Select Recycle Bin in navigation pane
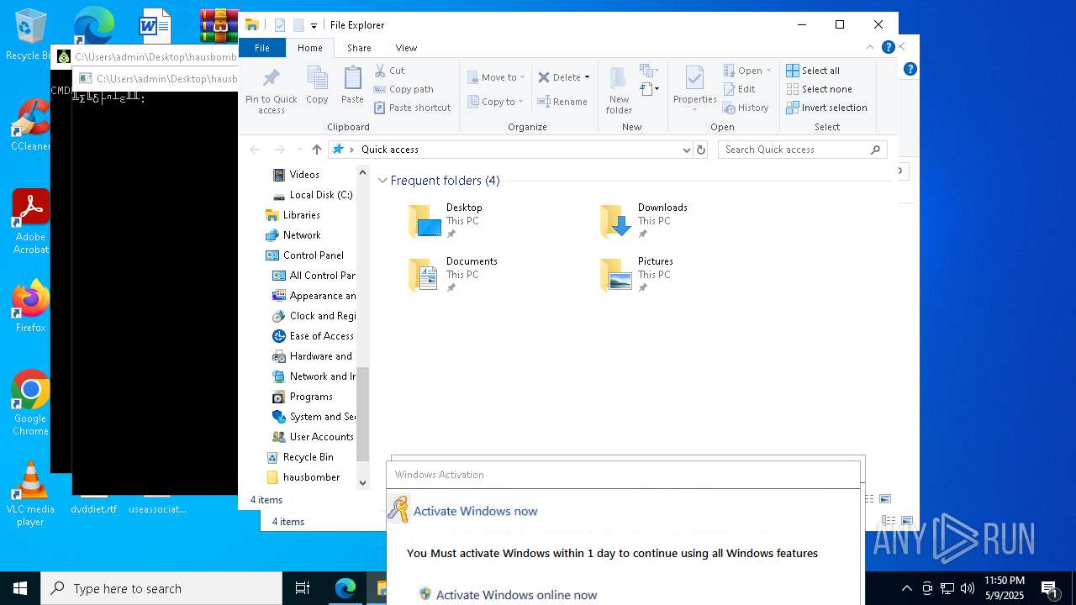This screenshot has height=605, width=1076. pyautogui.click(x=308, y=457)
